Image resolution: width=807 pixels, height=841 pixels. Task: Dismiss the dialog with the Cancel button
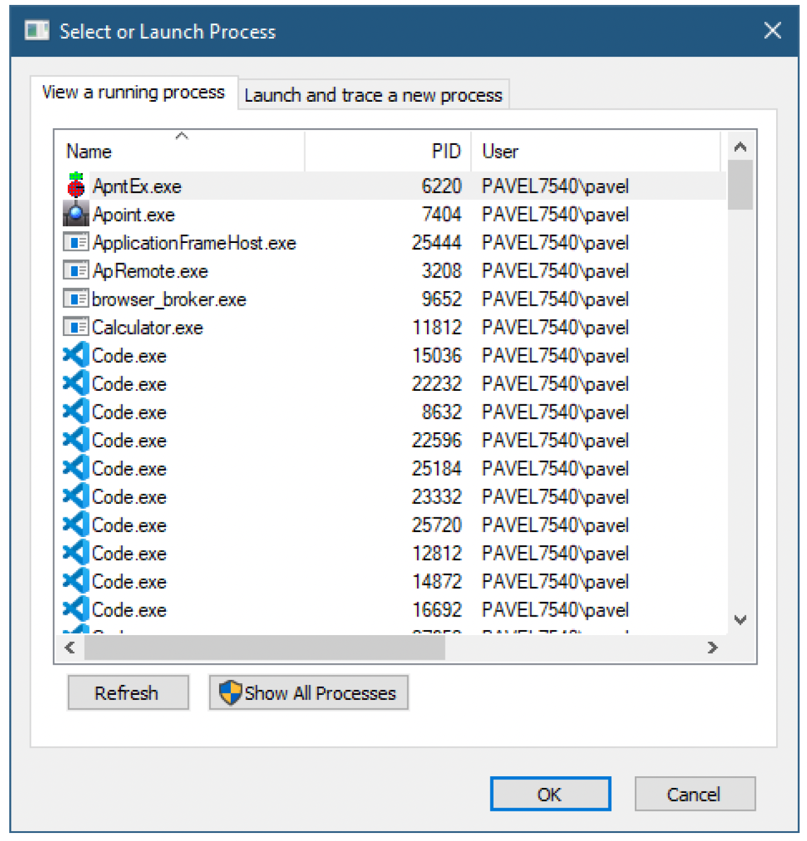pyautogui.click(x=695, y=794)
